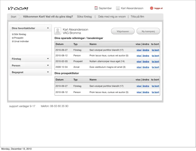Click visa for saved search Sed volutpat
This screenshot has width=196, height=151.
pos(139,50)
